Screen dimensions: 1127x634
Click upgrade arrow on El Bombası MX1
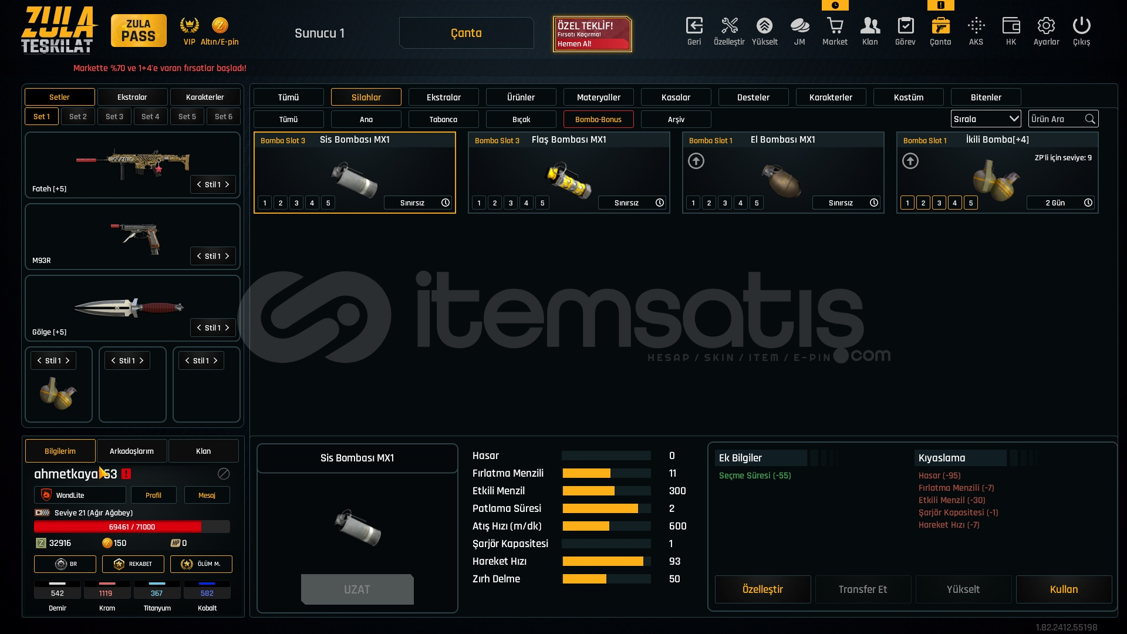tap(696, 161)
